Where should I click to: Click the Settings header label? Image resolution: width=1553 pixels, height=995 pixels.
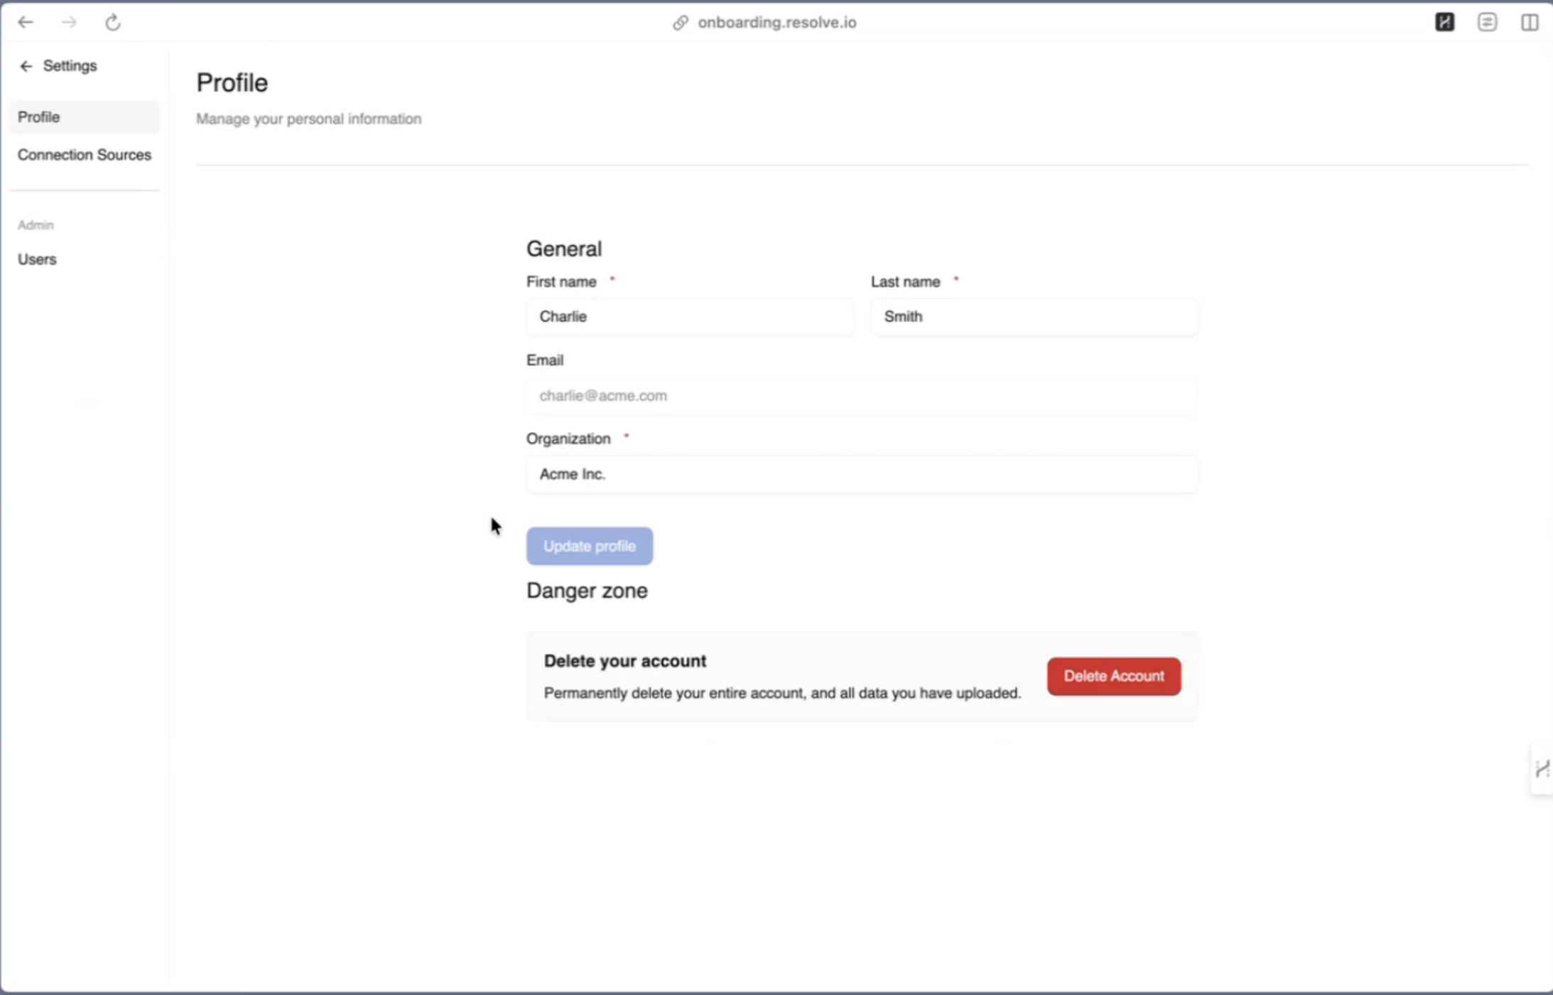(69, 65)
